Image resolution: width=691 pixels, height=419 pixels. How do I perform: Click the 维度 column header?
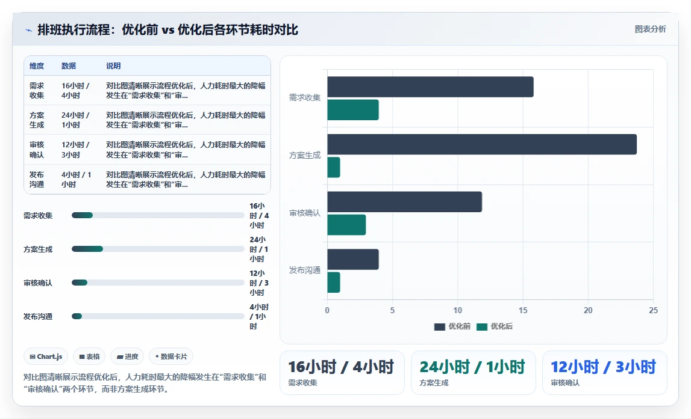point(37,66)
